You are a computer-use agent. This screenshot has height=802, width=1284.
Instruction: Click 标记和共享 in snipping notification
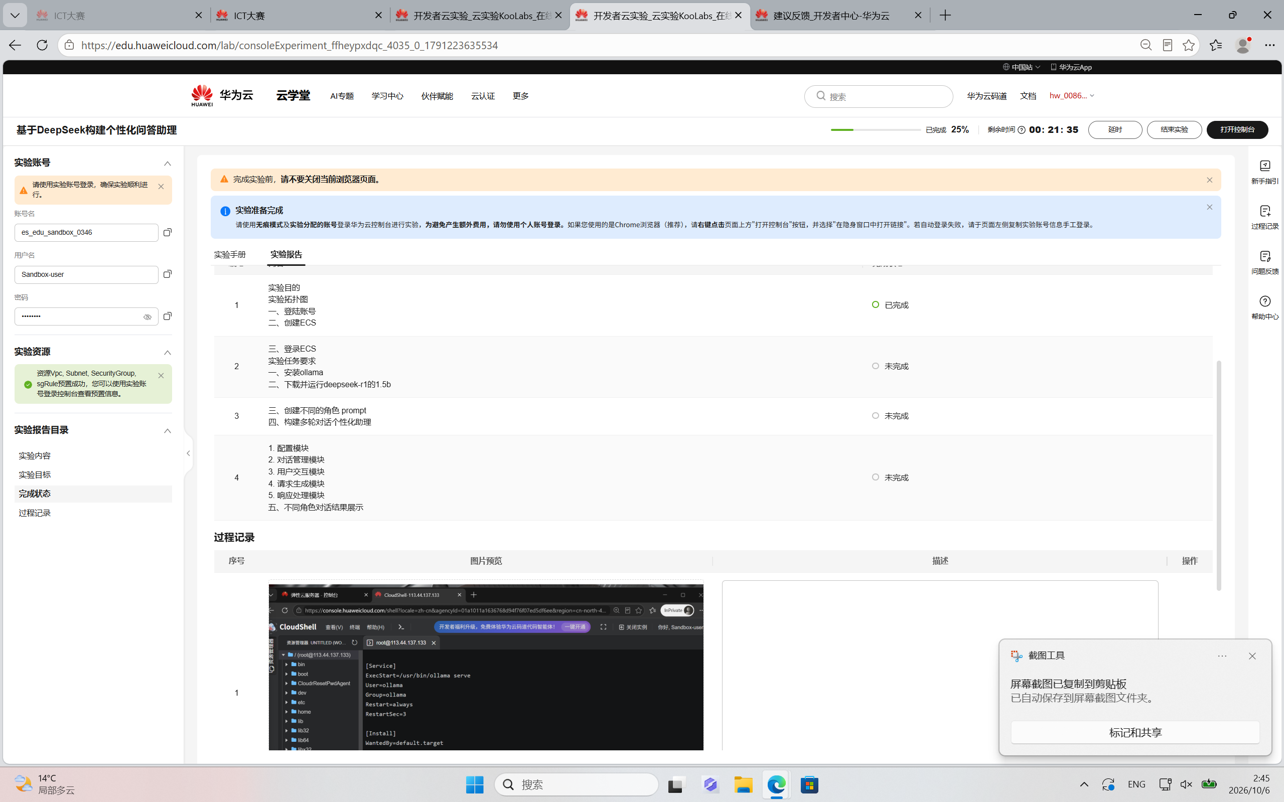coord(1135,732)
